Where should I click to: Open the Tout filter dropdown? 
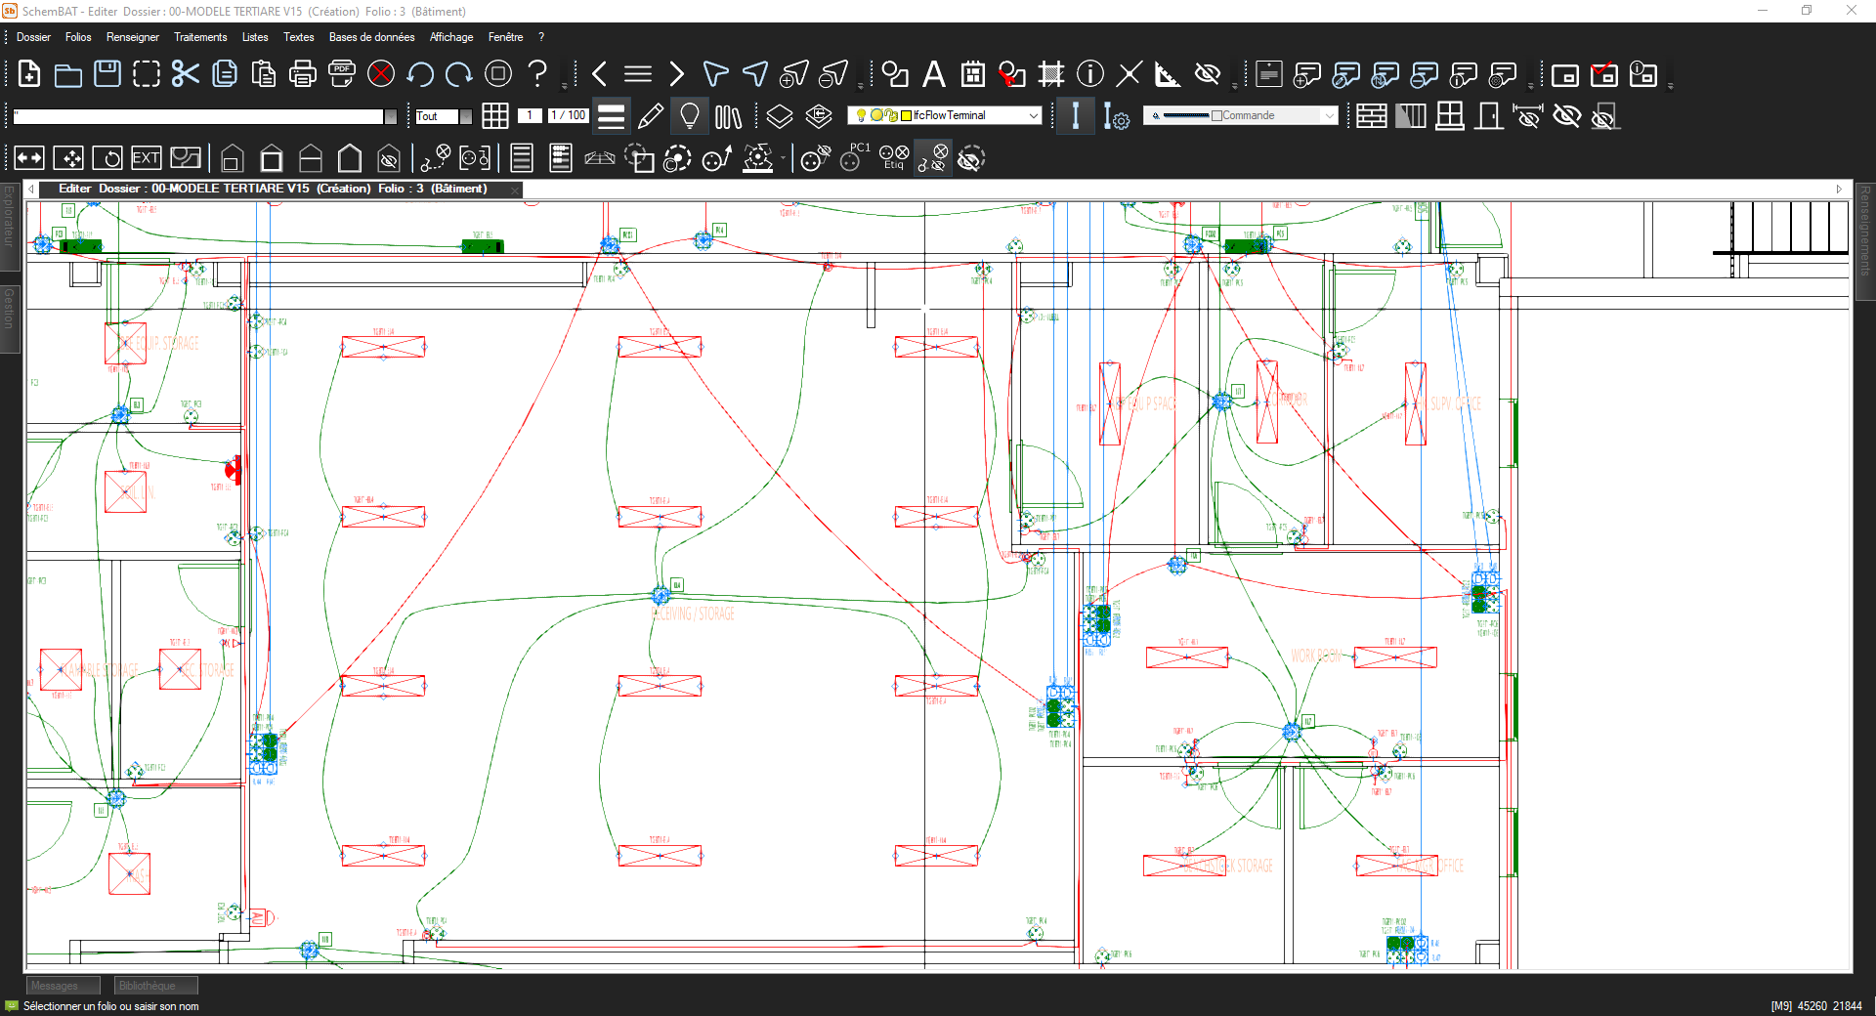[466, 116]
